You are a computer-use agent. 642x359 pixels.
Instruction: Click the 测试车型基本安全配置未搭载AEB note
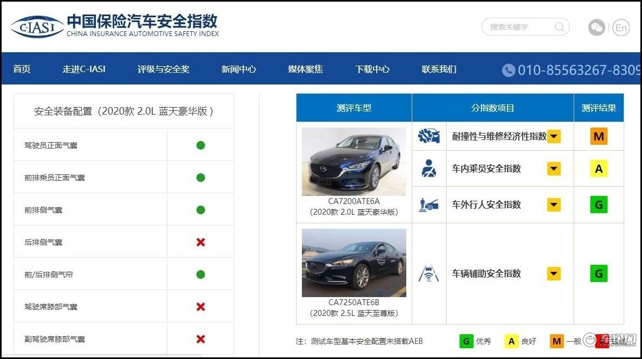[367, 341]
